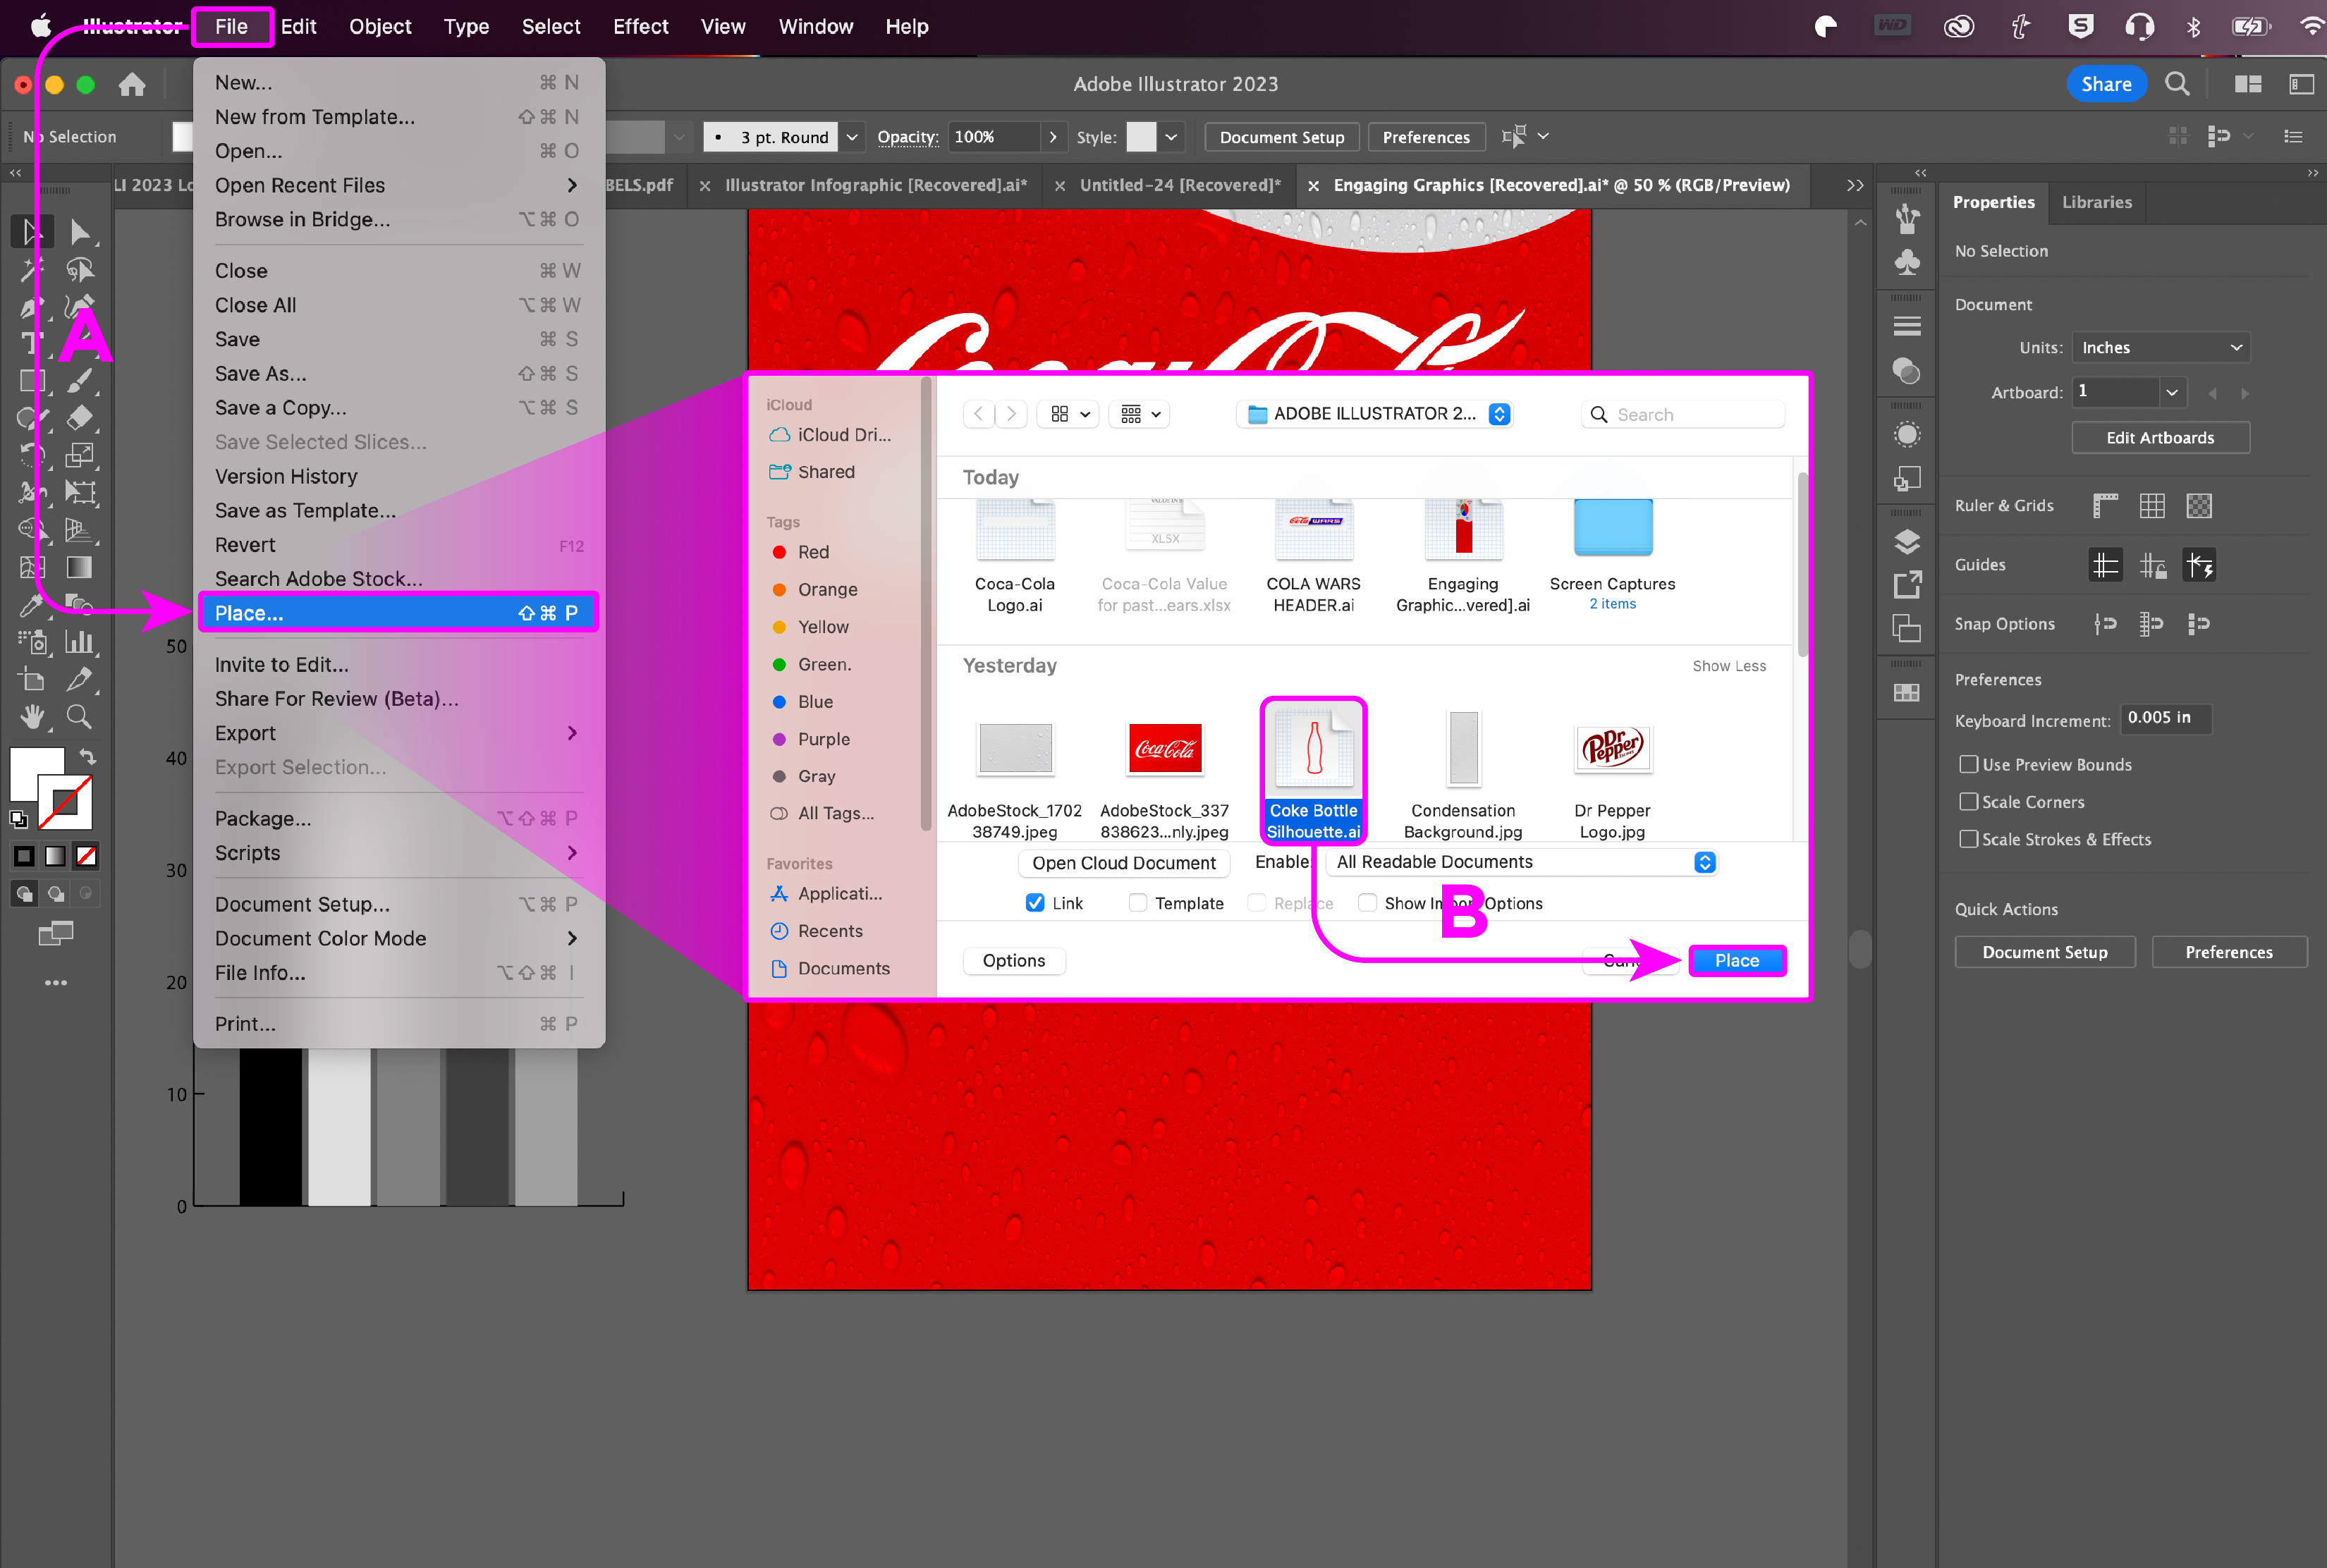The height and width of the screenshot is (1568, 2327).
Task: Select the Direct Selection tool
Action: coord(80,232)
